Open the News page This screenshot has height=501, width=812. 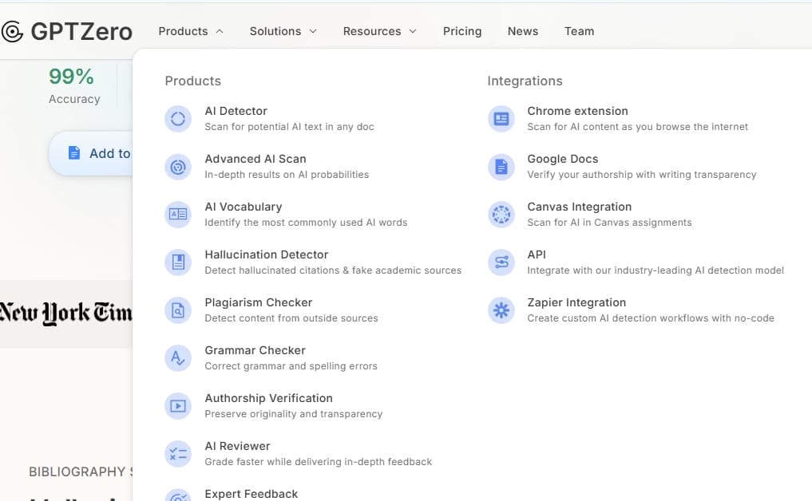pyautogui.click(x=522, y=32)
